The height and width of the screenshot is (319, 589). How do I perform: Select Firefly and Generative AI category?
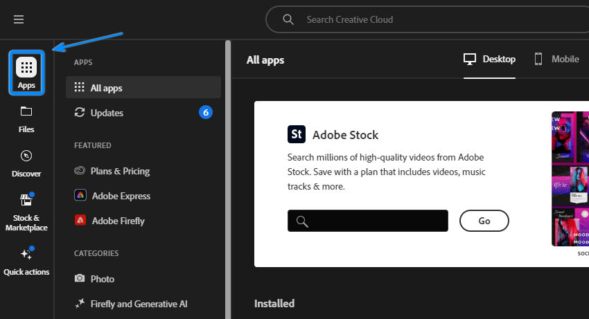(x=143, y=304)
